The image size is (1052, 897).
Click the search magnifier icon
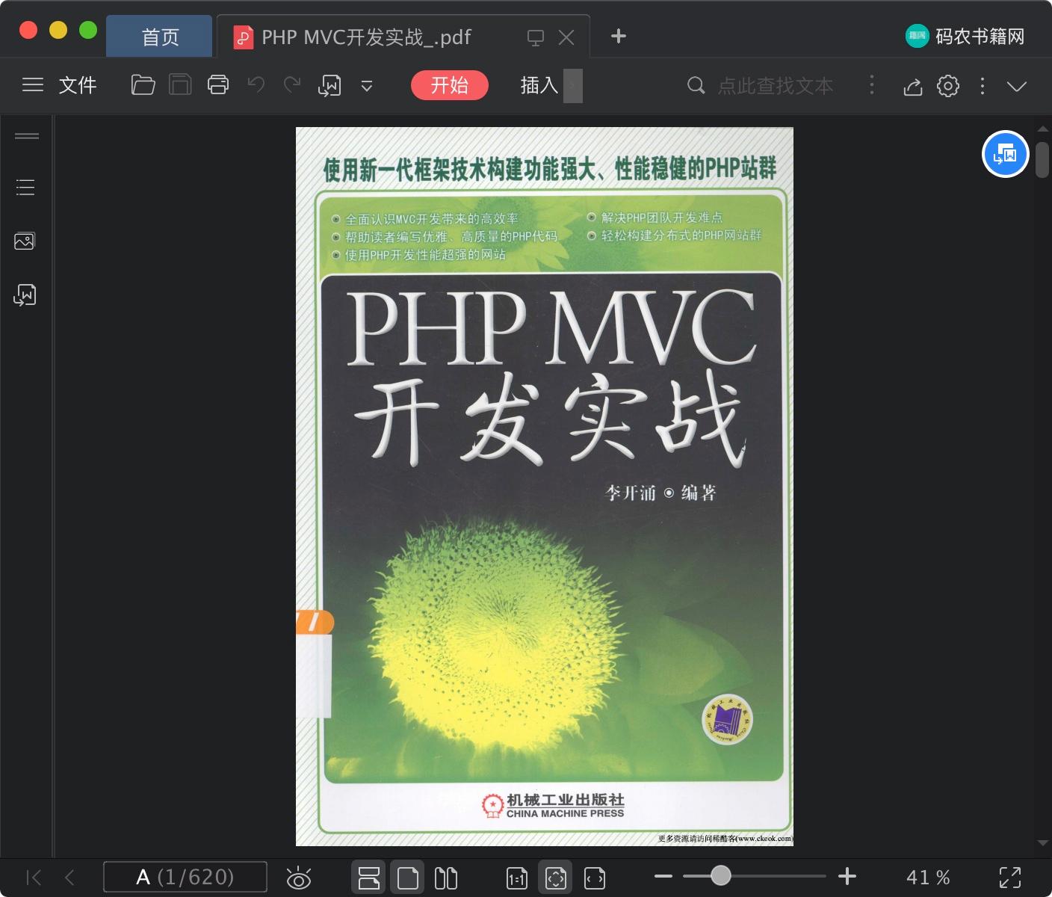pos(696,86)
